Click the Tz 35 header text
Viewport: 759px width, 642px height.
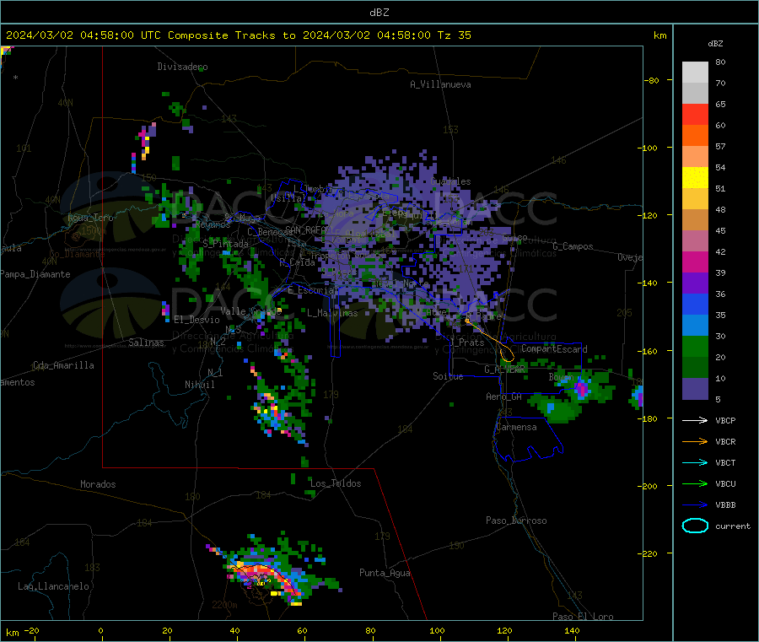(454, 35)
